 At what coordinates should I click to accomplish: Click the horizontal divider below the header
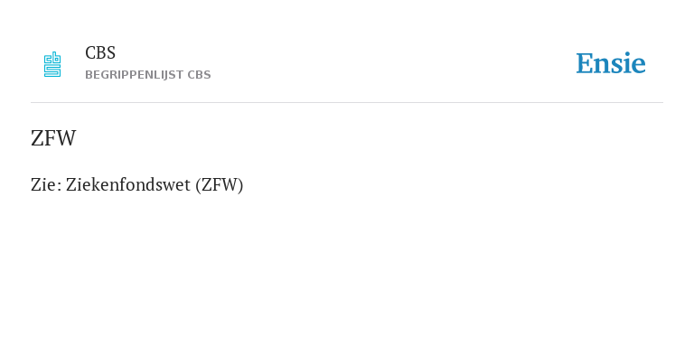(x=347, y=103)
